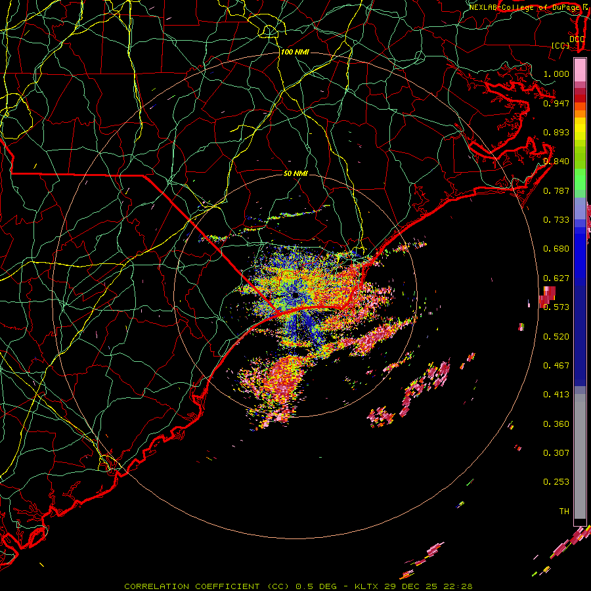Pick the light pink swatch atop the color bar
Viewport: 591px width, 591px height.
click(580, 70)
